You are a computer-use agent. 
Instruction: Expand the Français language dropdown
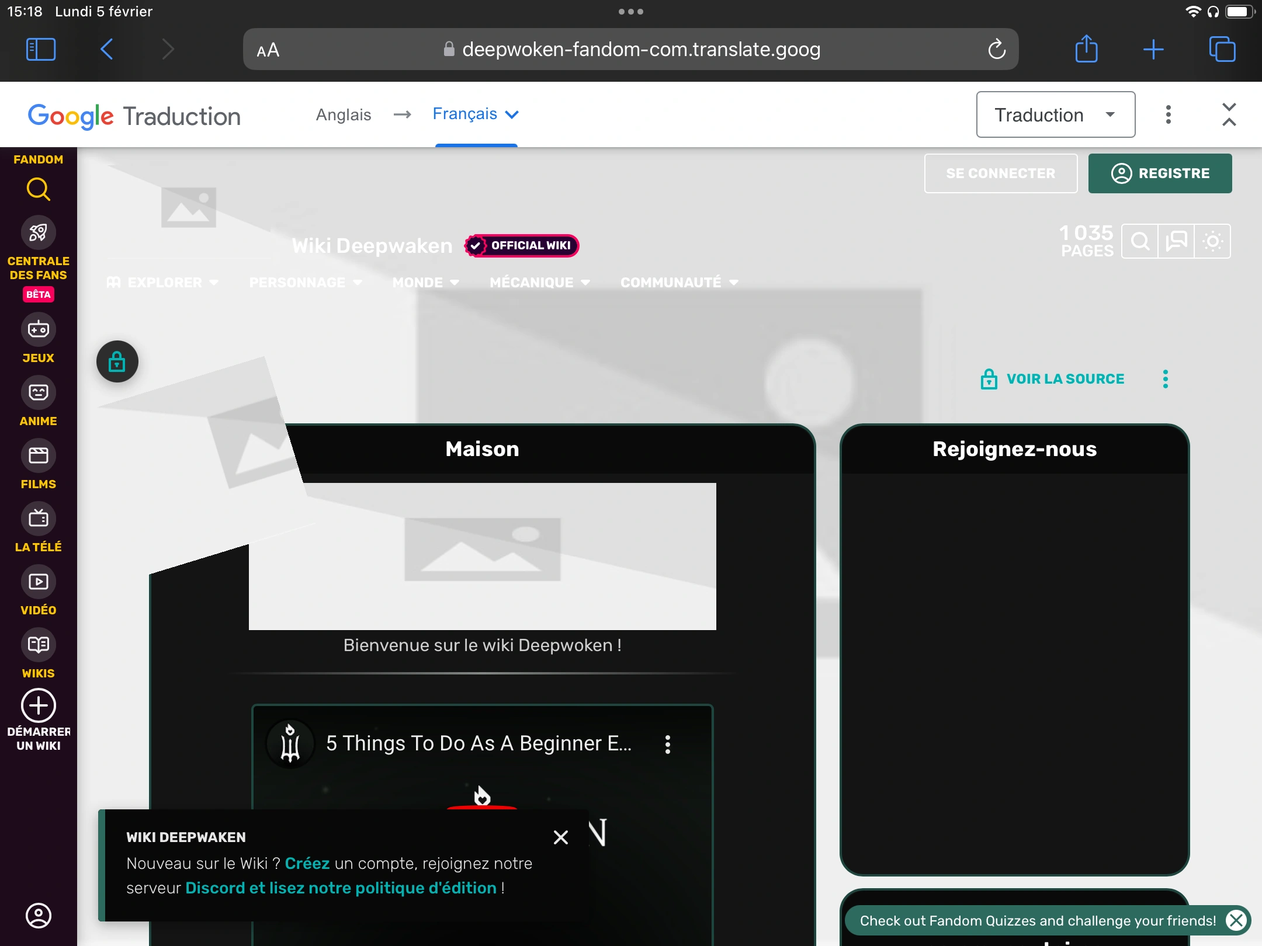coord(476,114)
